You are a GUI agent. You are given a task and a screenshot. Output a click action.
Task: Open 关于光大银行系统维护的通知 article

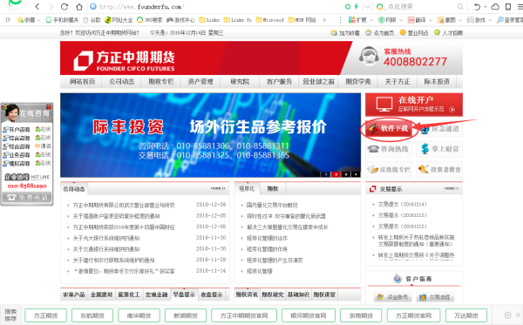click(106, 238)
